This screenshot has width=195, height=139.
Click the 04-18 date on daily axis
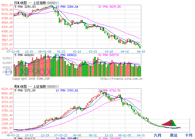[x=141, y=51]
